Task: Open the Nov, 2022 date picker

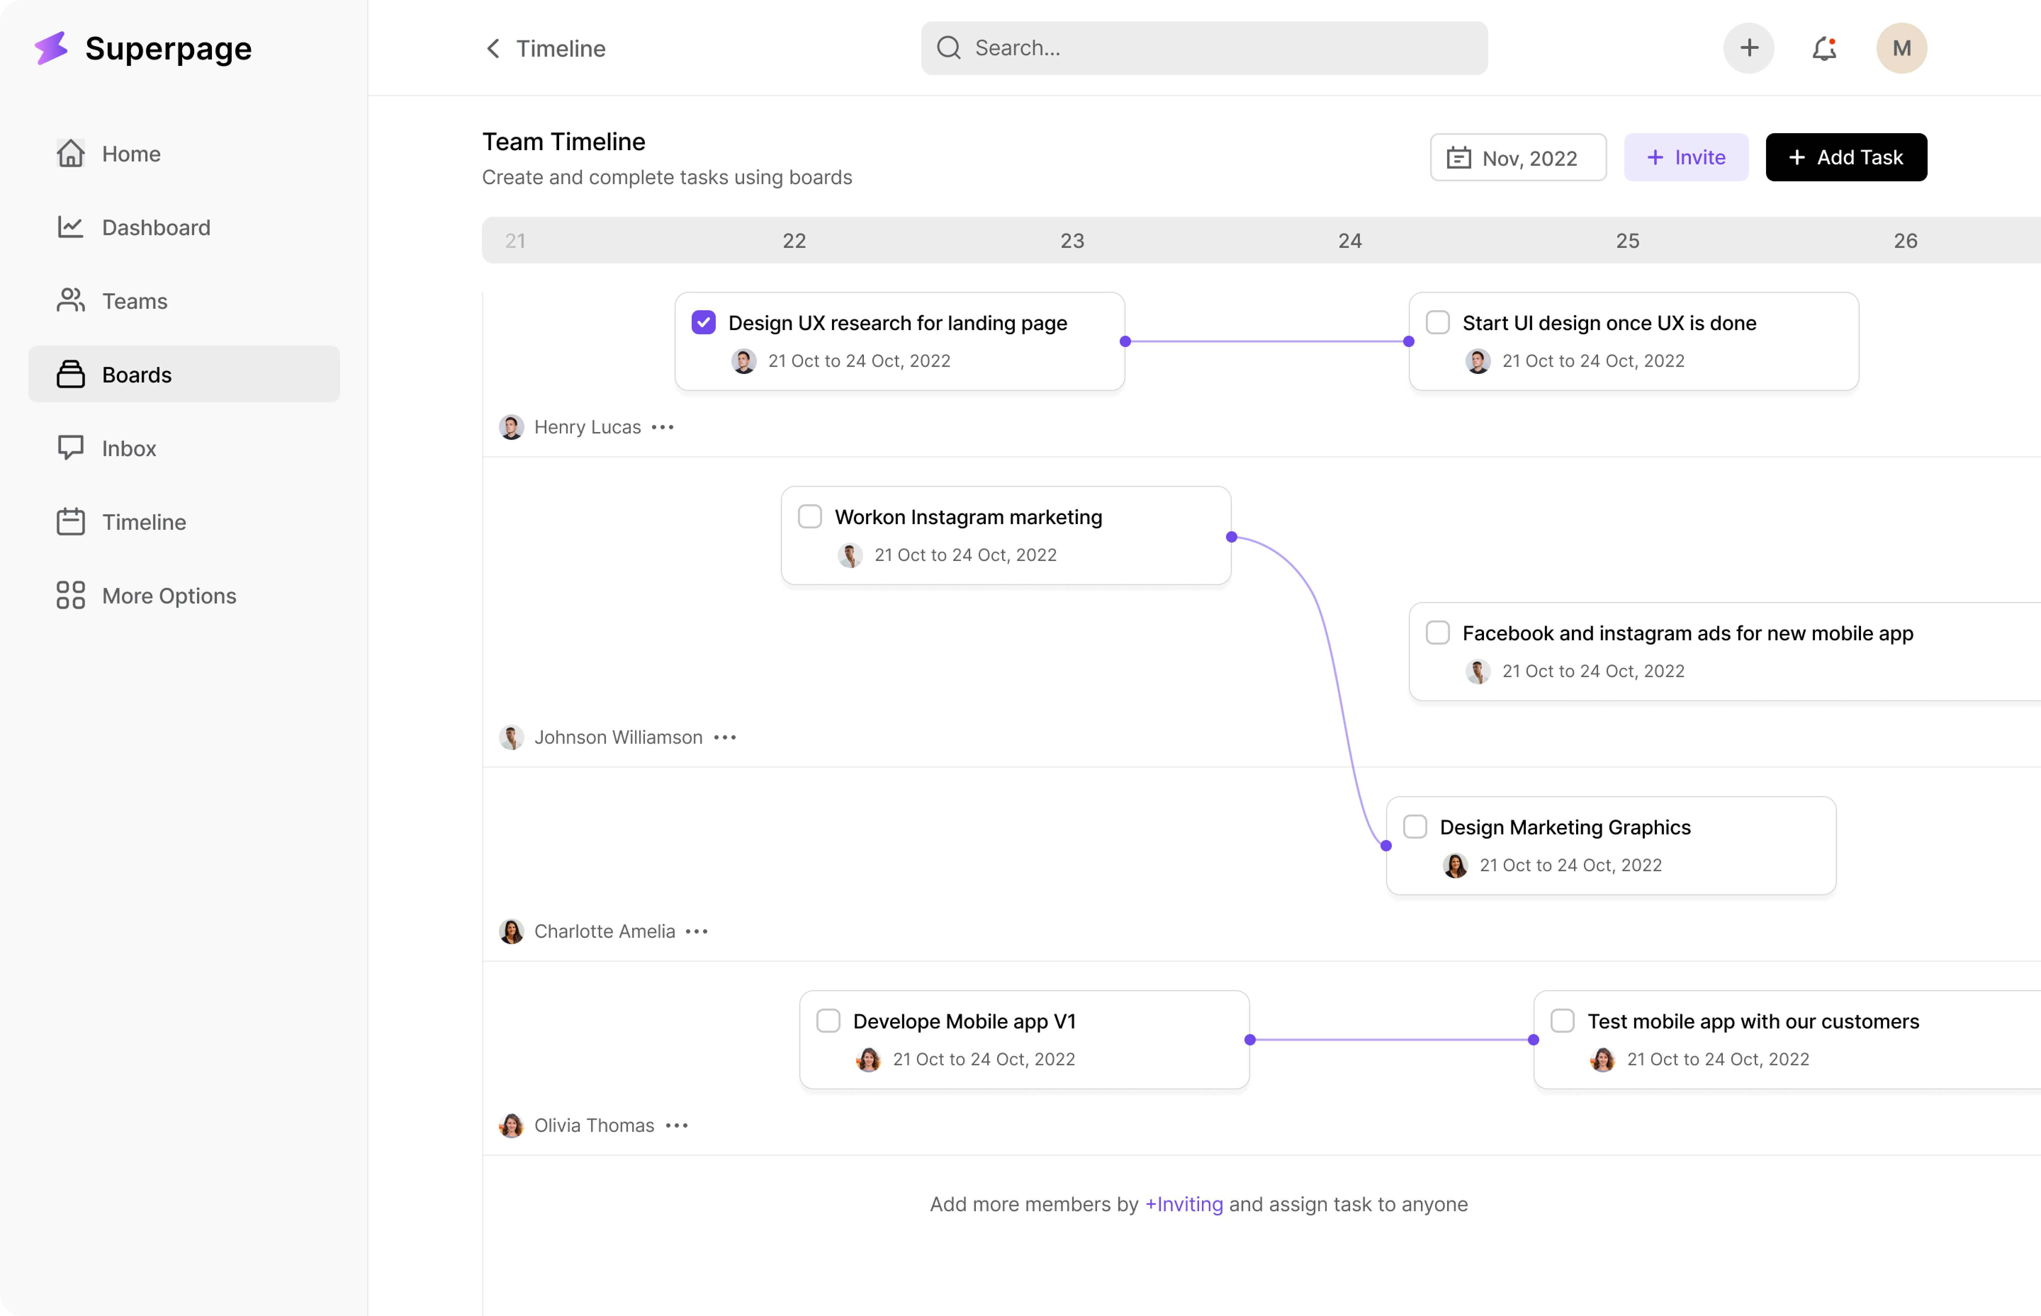Action: (1518, 157)
